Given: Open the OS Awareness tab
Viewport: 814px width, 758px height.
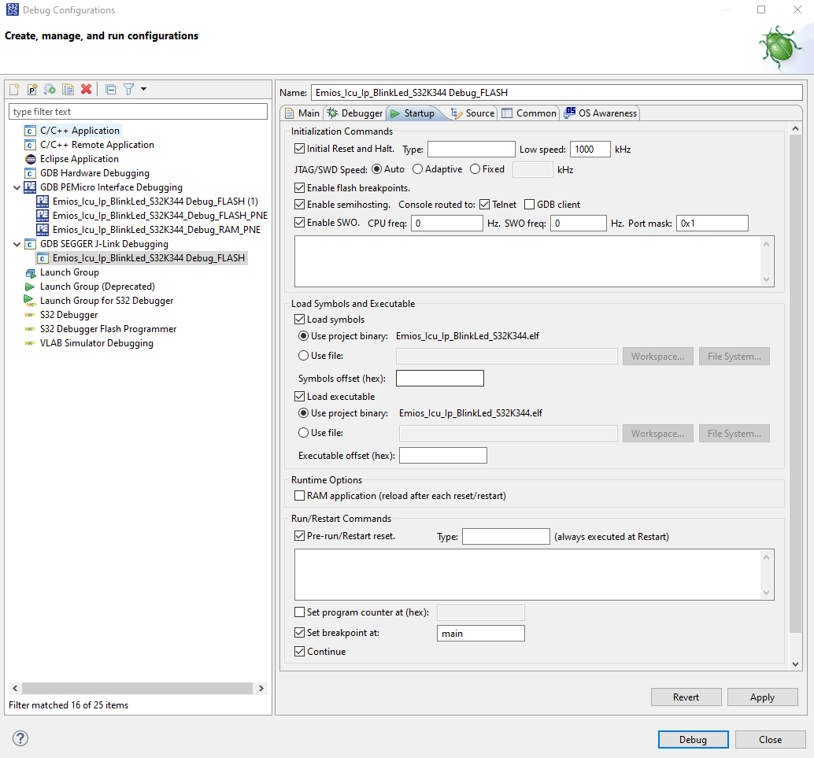Looking at the screenshot, I should [x=600, y=113].
